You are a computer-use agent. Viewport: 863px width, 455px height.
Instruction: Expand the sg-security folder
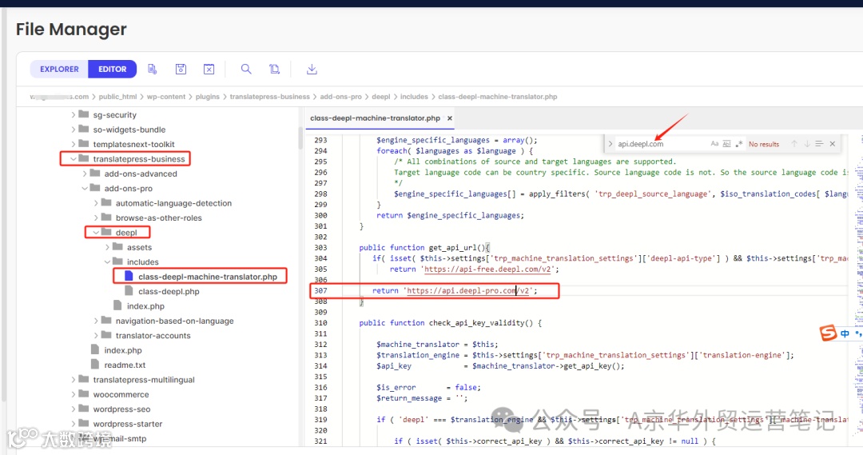tap(74, 114)
